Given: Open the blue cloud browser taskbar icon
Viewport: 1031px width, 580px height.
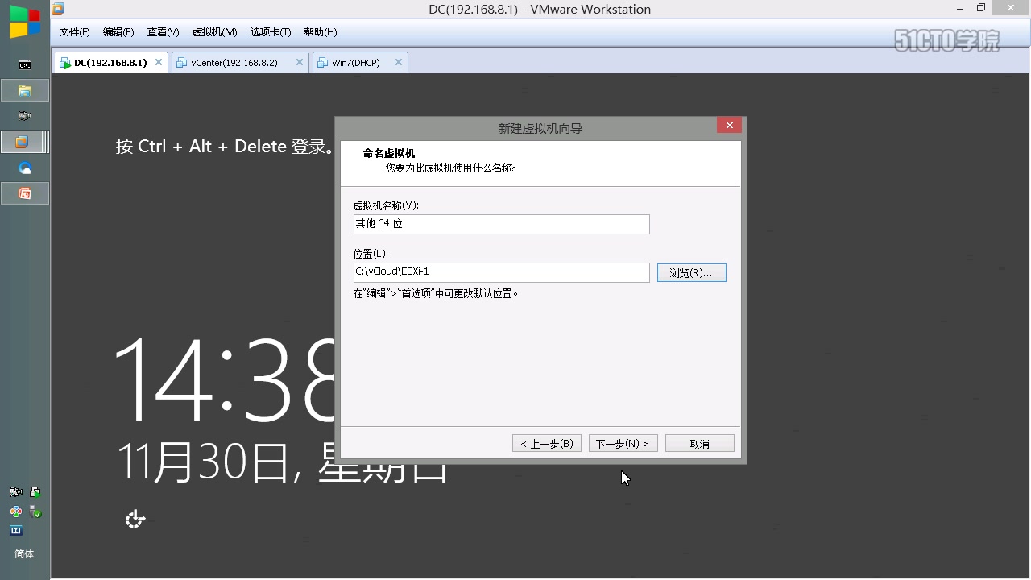Looking at the screenshot, I should pyautogui.click(x=25, y=168).
